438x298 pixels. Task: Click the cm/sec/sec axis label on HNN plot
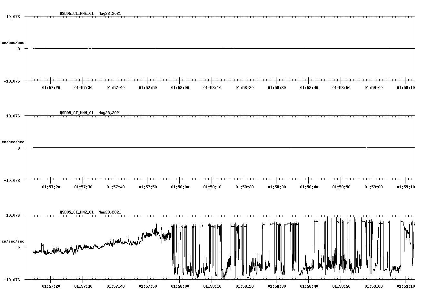13,142
